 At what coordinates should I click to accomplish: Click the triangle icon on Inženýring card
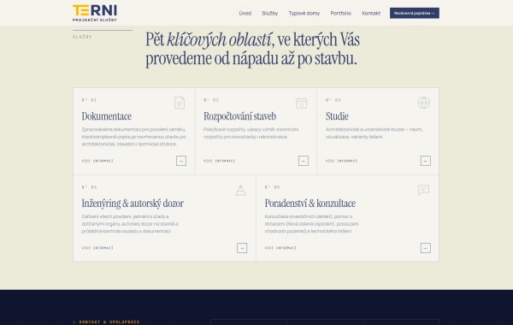(x=240, y=190)
